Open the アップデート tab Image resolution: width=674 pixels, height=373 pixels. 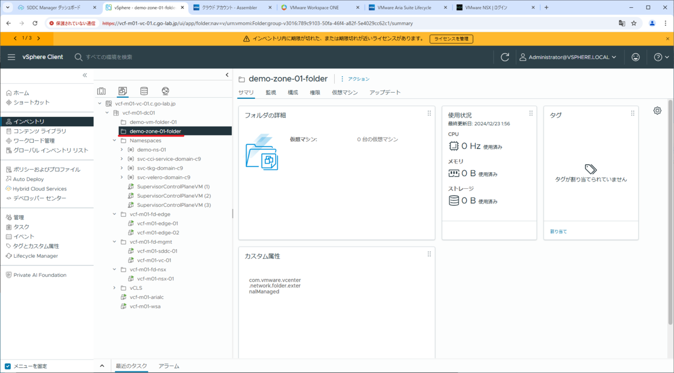[385, 93]
